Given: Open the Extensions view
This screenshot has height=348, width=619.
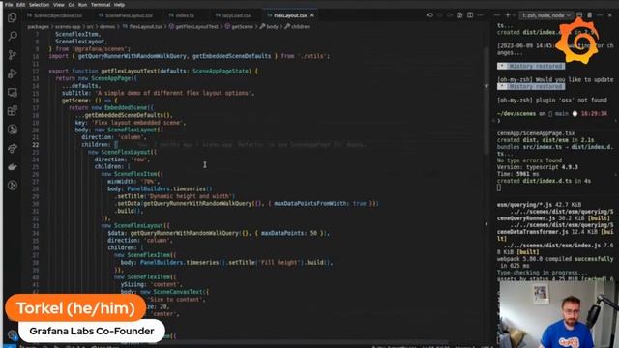Looking at the screenshot, I should click(x=13, y=111).
